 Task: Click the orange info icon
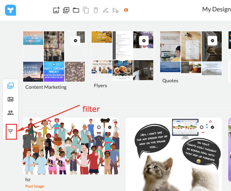point(126,10)
